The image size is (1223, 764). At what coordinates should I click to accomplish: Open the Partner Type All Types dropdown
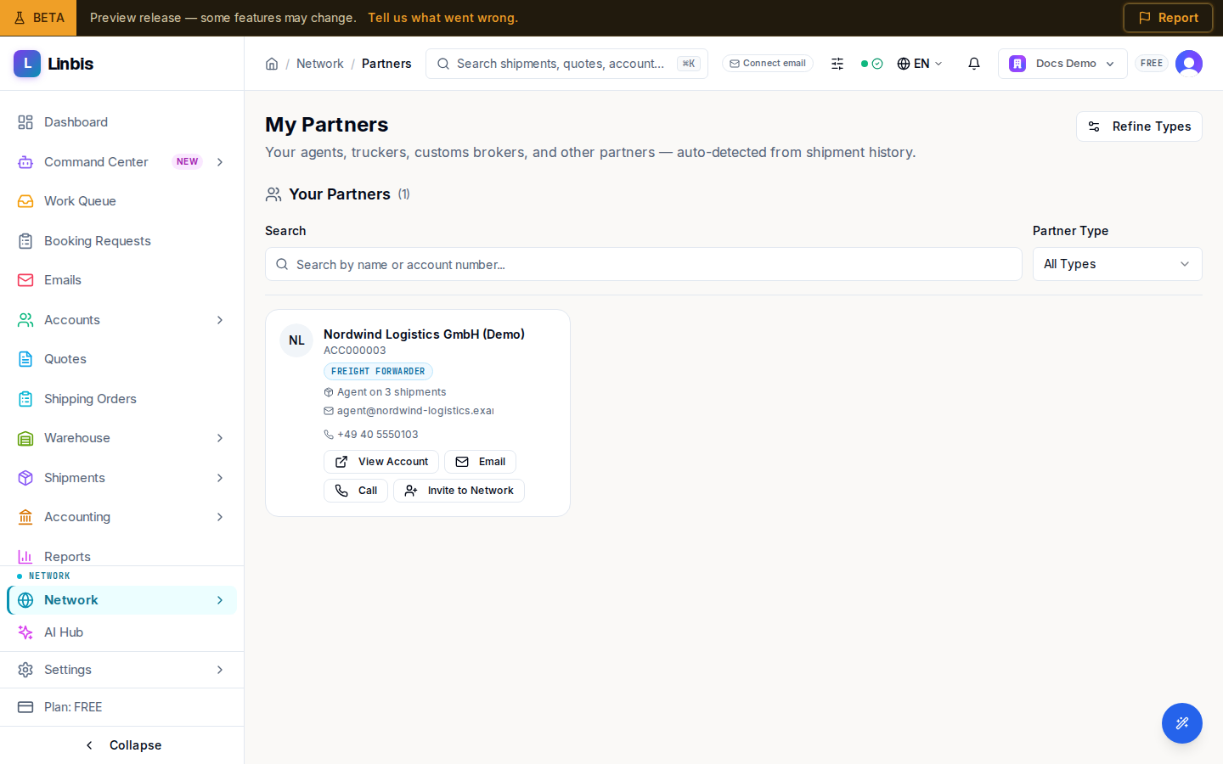point(1117,264)
